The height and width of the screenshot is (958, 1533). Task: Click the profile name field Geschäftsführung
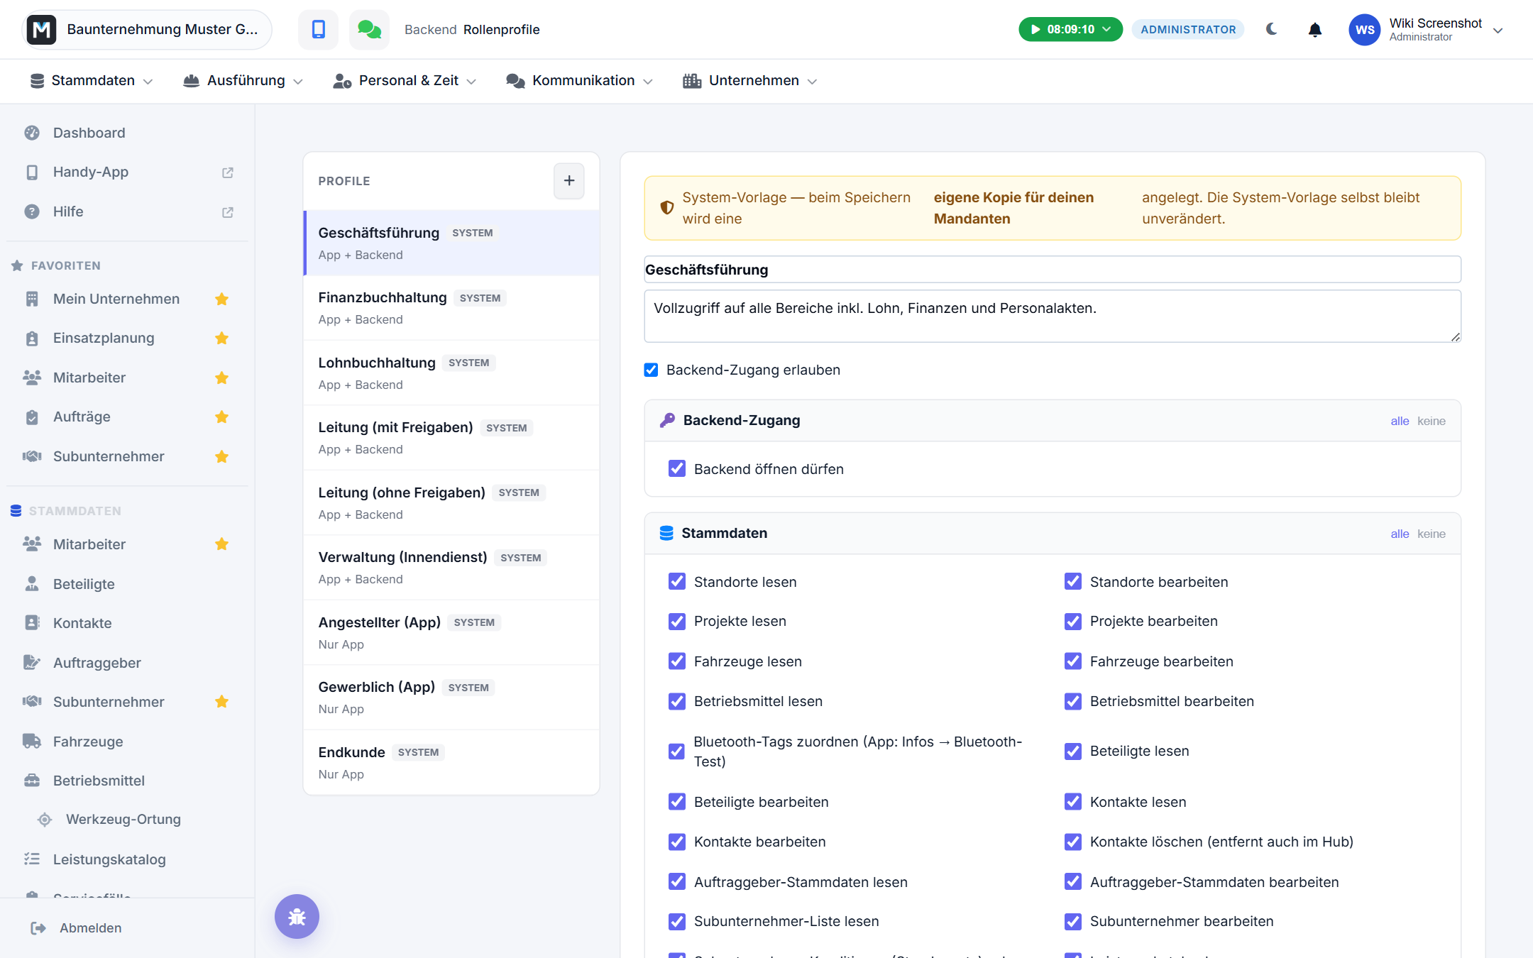click(1052, 270)
